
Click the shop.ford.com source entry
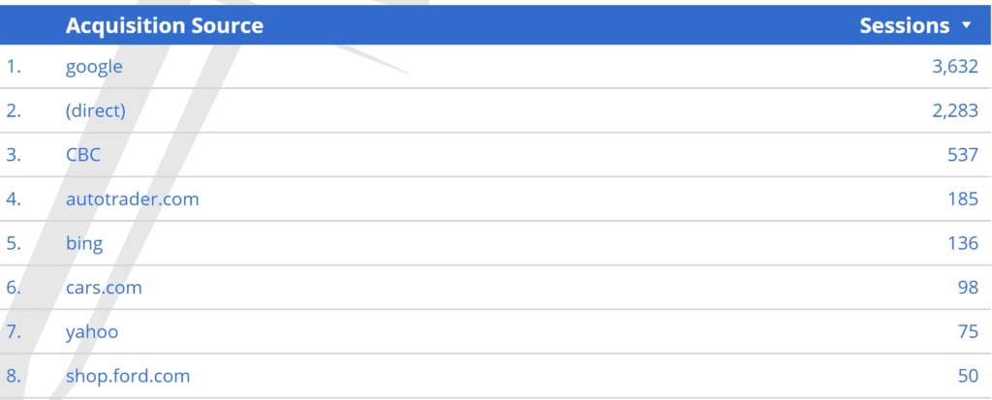(128, 376)
